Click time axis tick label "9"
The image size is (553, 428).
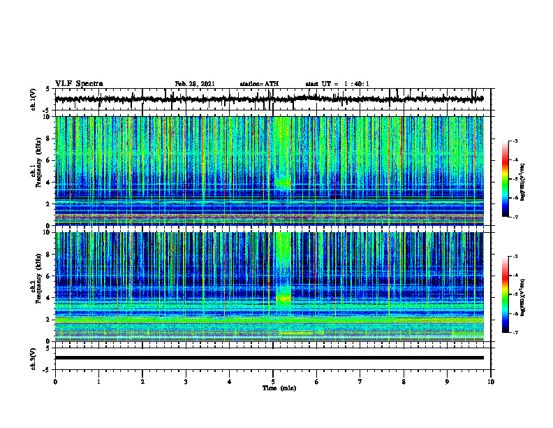[447, 382]
